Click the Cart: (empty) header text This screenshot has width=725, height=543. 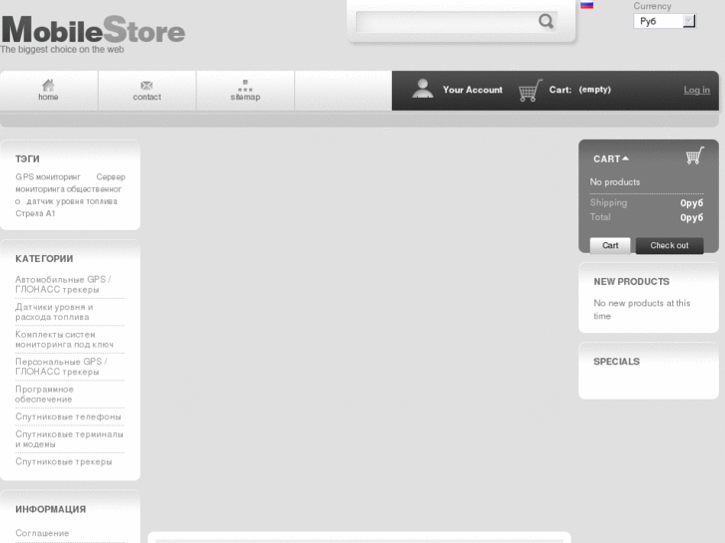pyautogui.click(x=579, y=90)
